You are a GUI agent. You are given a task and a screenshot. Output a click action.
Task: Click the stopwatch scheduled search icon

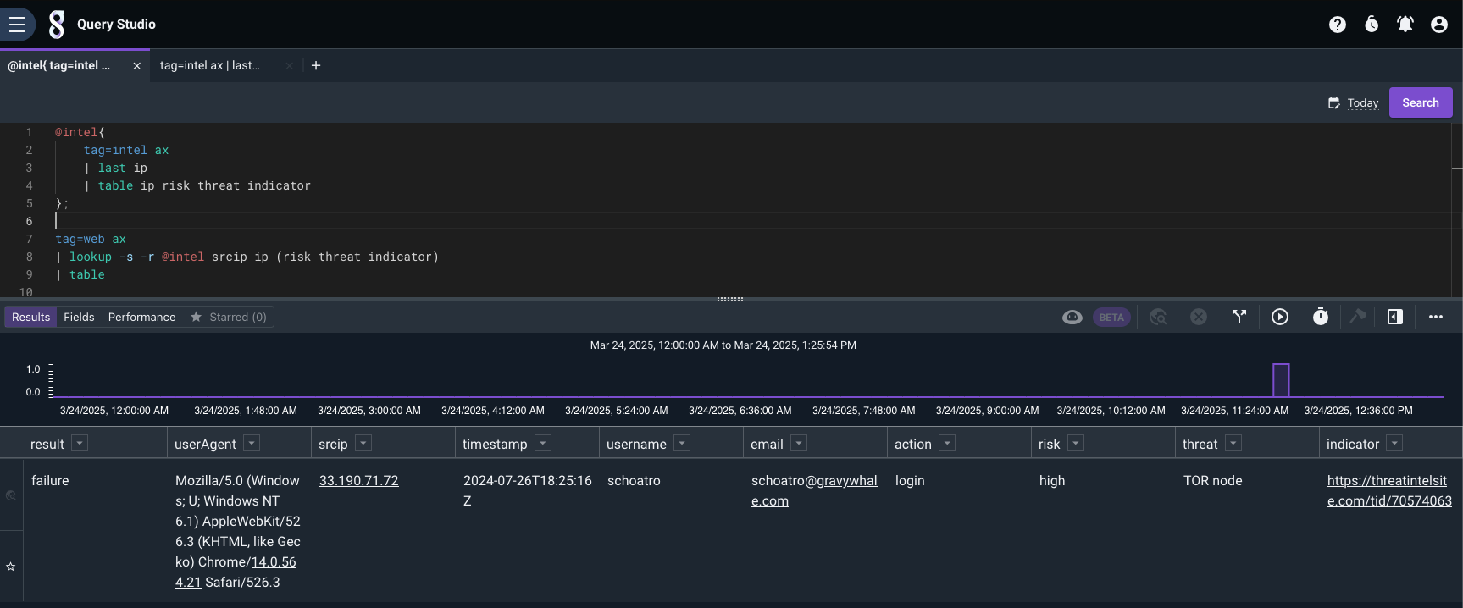[x=1321, y=317]
